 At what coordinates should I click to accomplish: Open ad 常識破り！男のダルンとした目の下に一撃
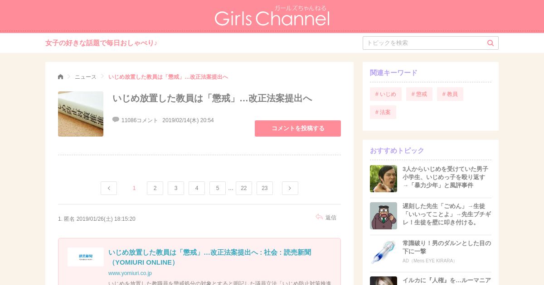coord(447,247)
